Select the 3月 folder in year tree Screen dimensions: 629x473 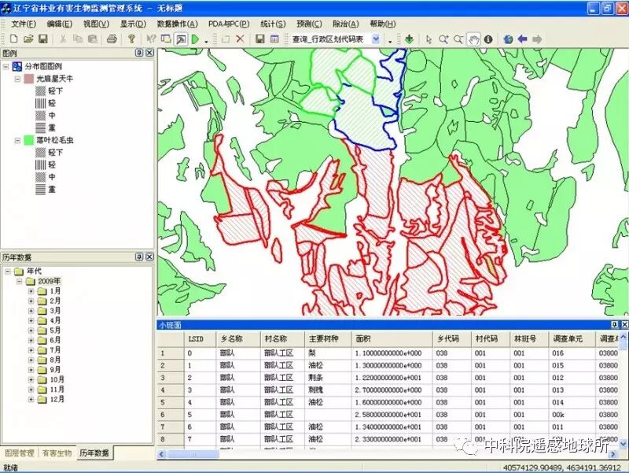pyautogui.click(x=50, y=310)
